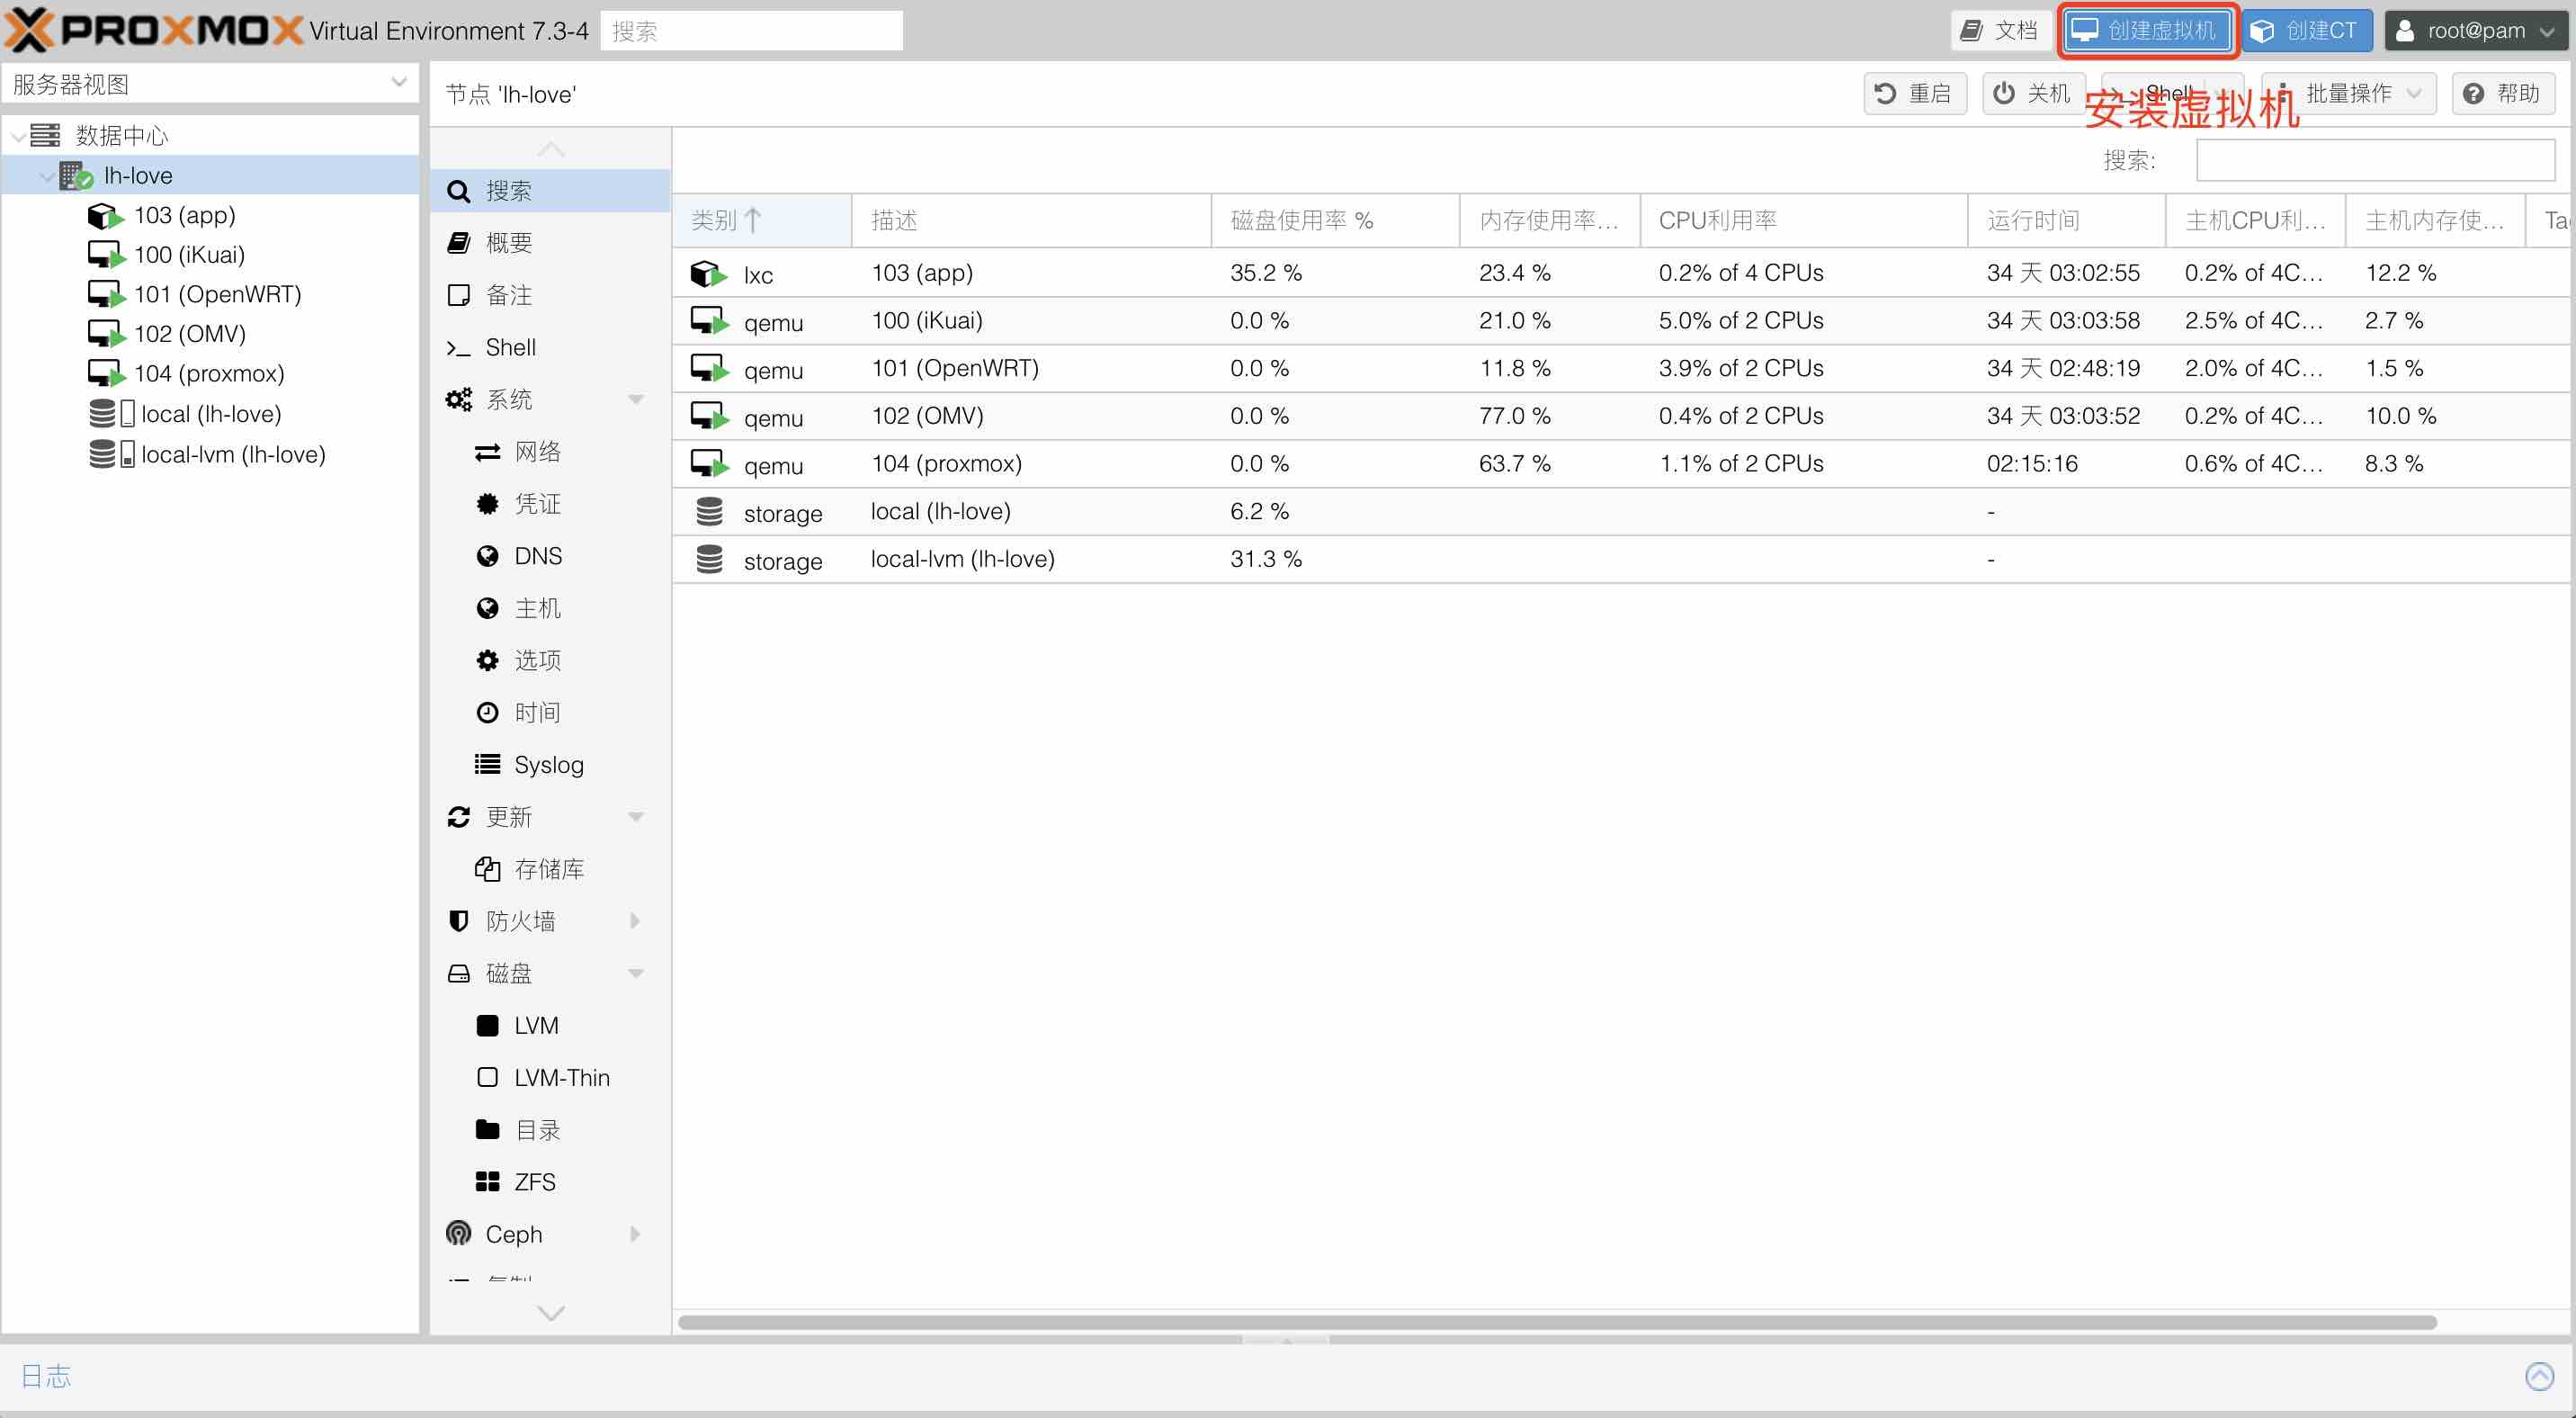Collapse the 系统 section arrow
Image resolution: width=2576 pixels, height=1418 pixels.
(x=636, y=400)
